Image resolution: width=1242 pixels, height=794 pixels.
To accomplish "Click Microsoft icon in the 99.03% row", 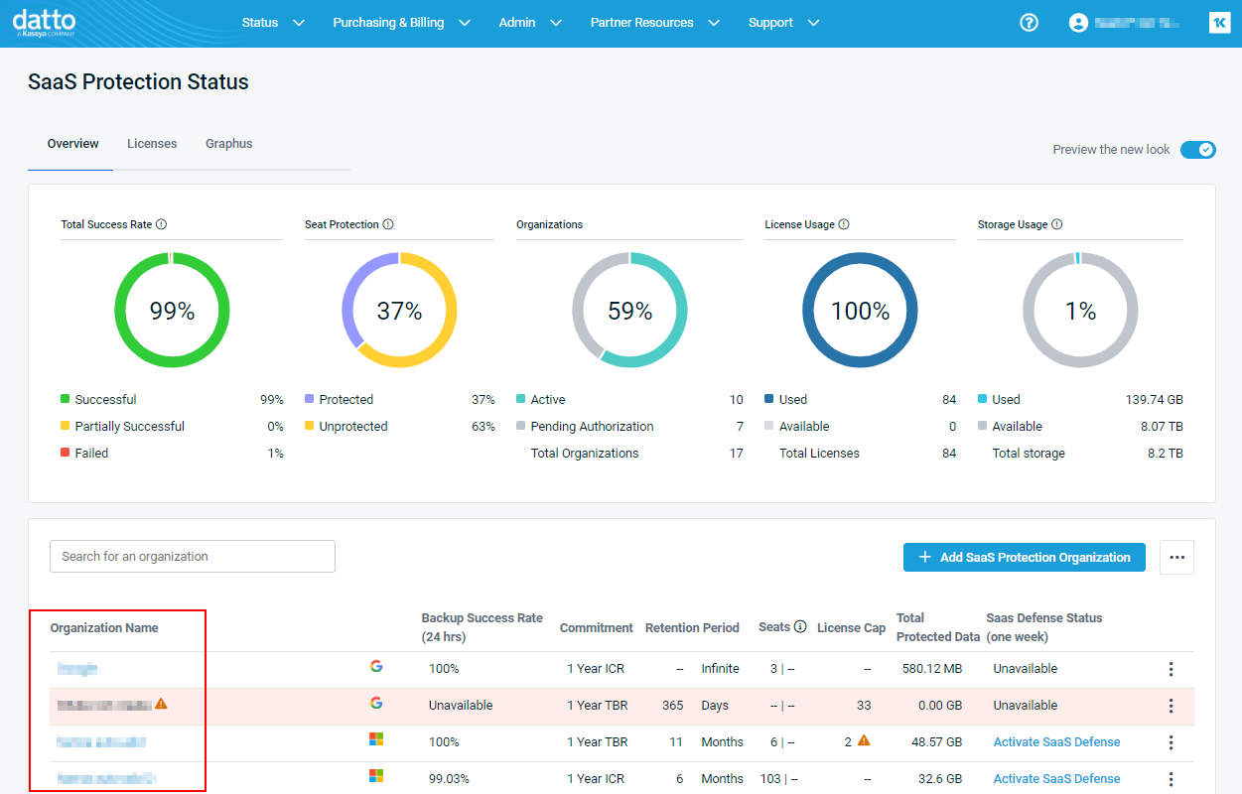I will [x=376, y=777].
